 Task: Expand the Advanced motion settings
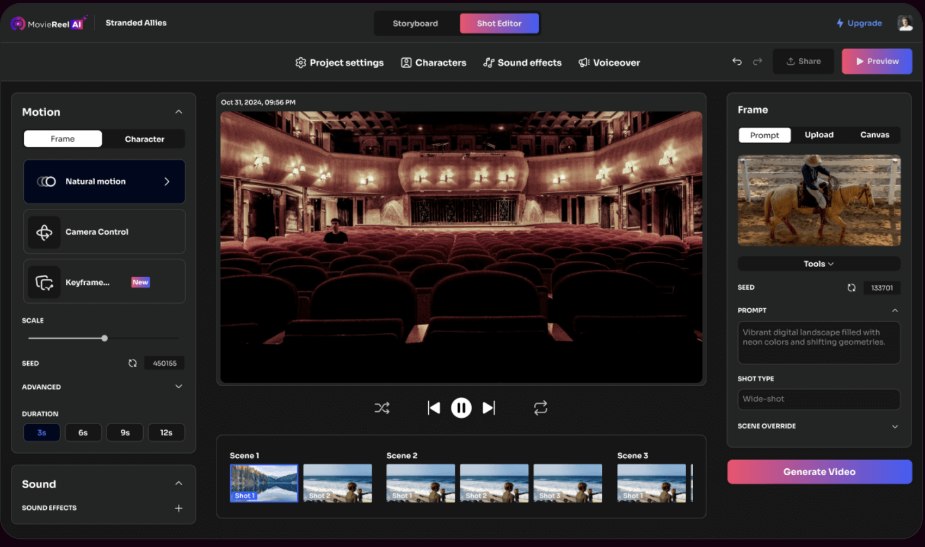pos(178,387)
